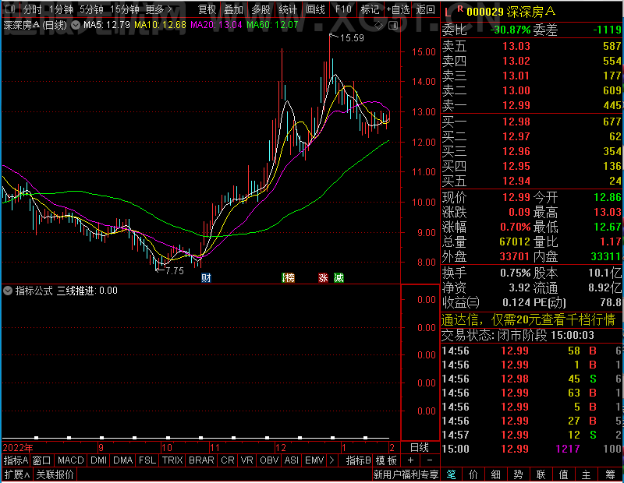Screen dimensions: 624x483
Task: Toggle the side panel icon above chart
Action: tap(393, 26)
